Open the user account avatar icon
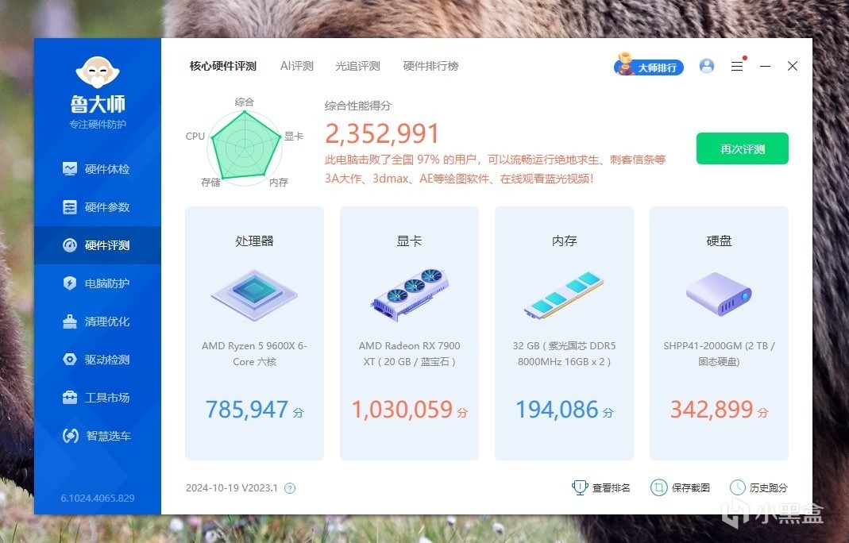Image resolution: width=849 pixels, height=543 pixels. coord(707,66)
